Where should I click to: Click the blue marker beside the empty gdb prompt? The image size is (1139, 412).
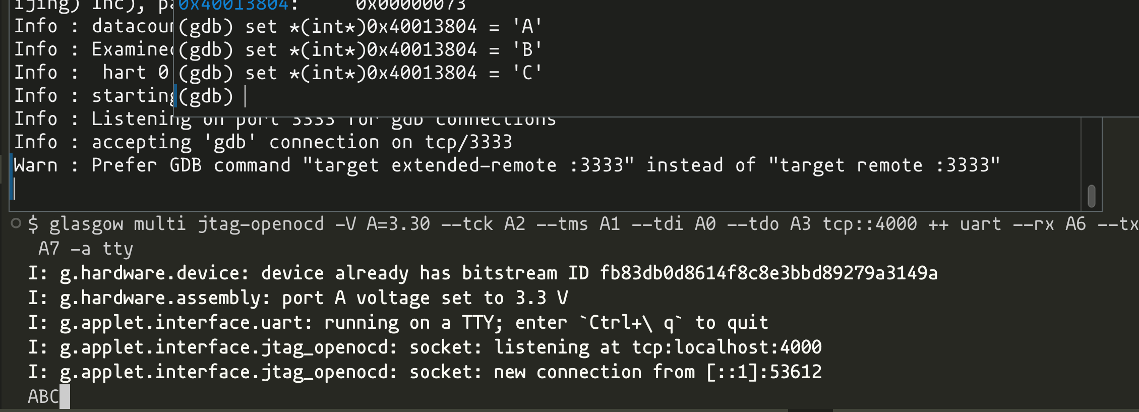[x=175, y=96]
